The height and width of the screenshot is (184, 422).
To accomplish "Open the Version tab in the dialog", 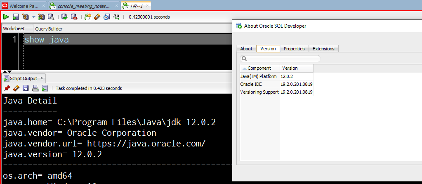I will [268, 49].
